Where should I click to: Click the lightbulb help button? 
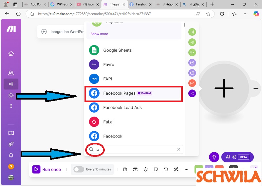[214, 157]
